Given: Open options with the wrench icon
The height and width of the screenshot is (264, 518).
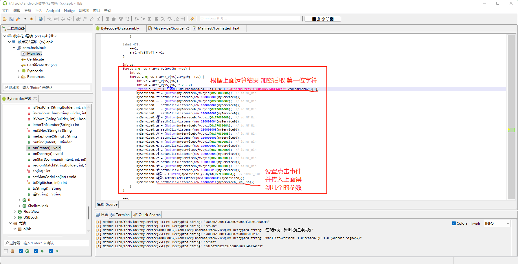Looking at the screenshot, I should [x=18, y=19].
